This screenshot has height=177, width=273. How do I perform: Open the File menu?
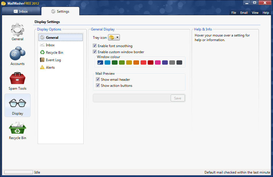[x=234, y=13]
